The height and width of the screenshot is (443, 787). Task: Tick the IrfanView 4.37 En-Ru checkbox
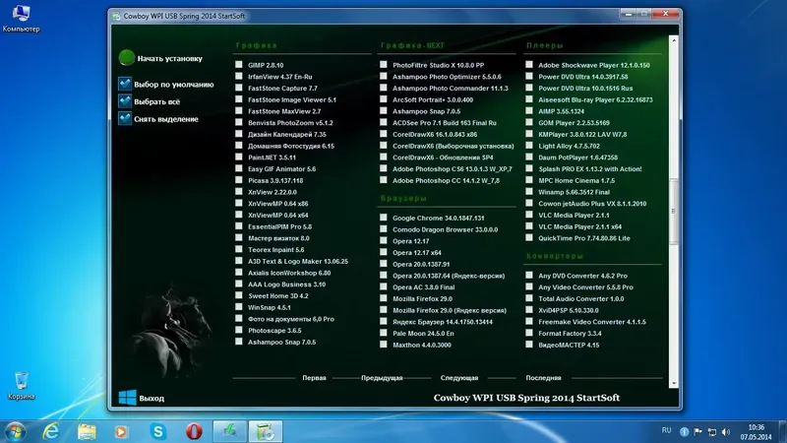(239, 76)
